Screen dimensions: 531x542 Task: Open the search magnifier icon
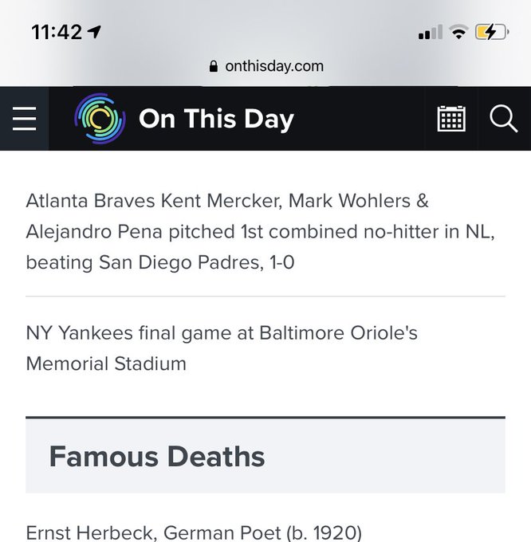(504, 119)
